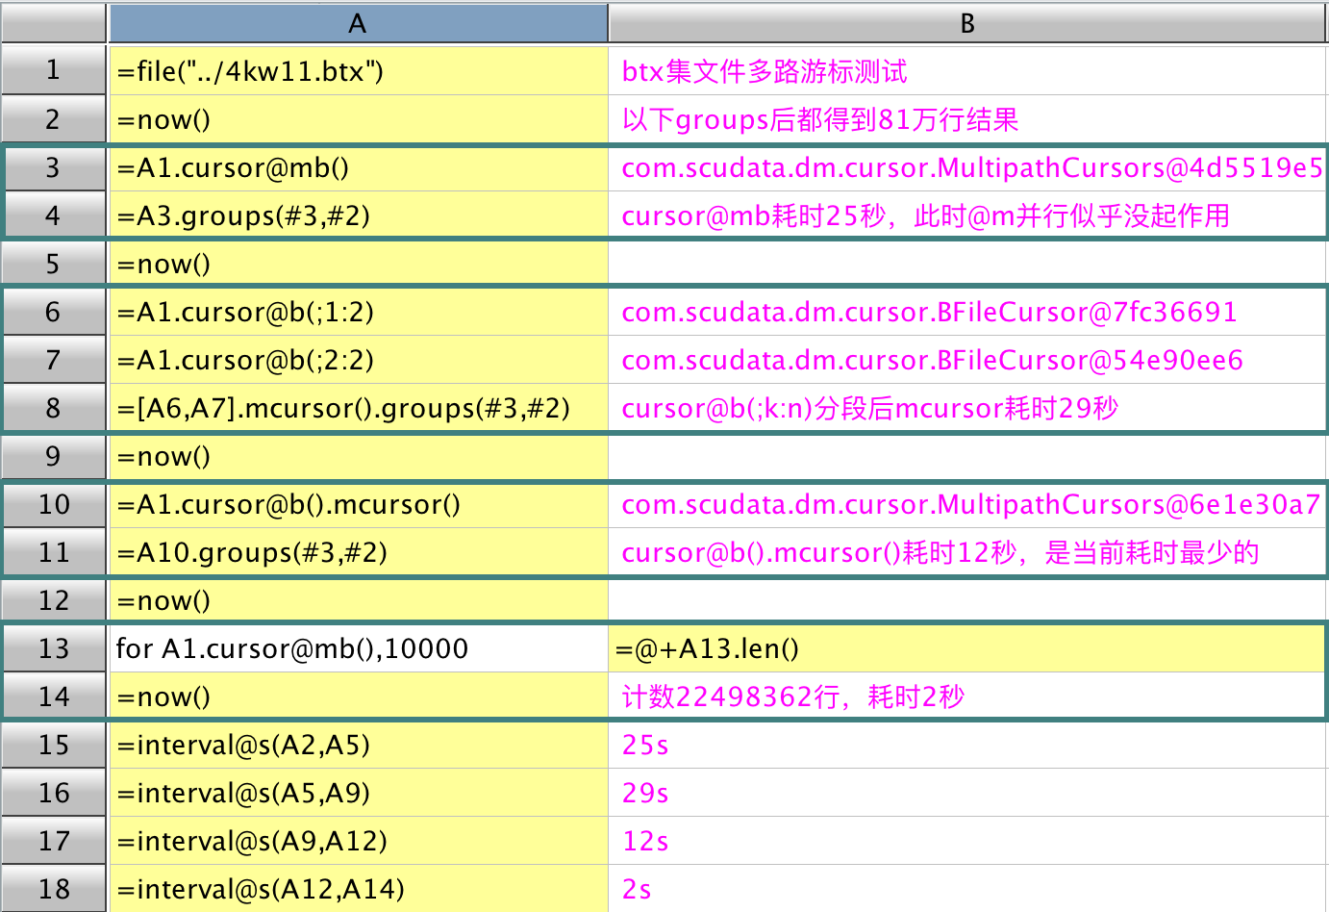The height and width of the screenshot is (912, 1329).
Task: Click the '以下groups后都得到81万行结果' cell
Action: (968, 118)
